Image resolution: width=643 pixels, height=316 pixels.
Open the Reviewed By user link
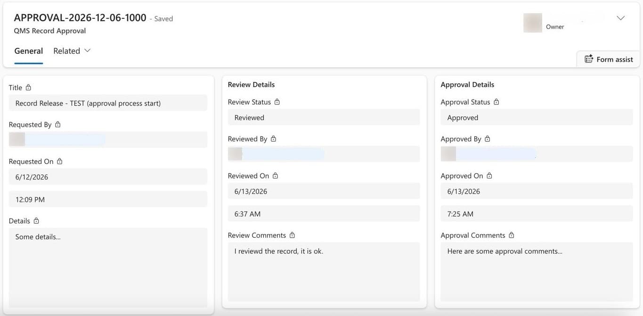tap(276, 154)
